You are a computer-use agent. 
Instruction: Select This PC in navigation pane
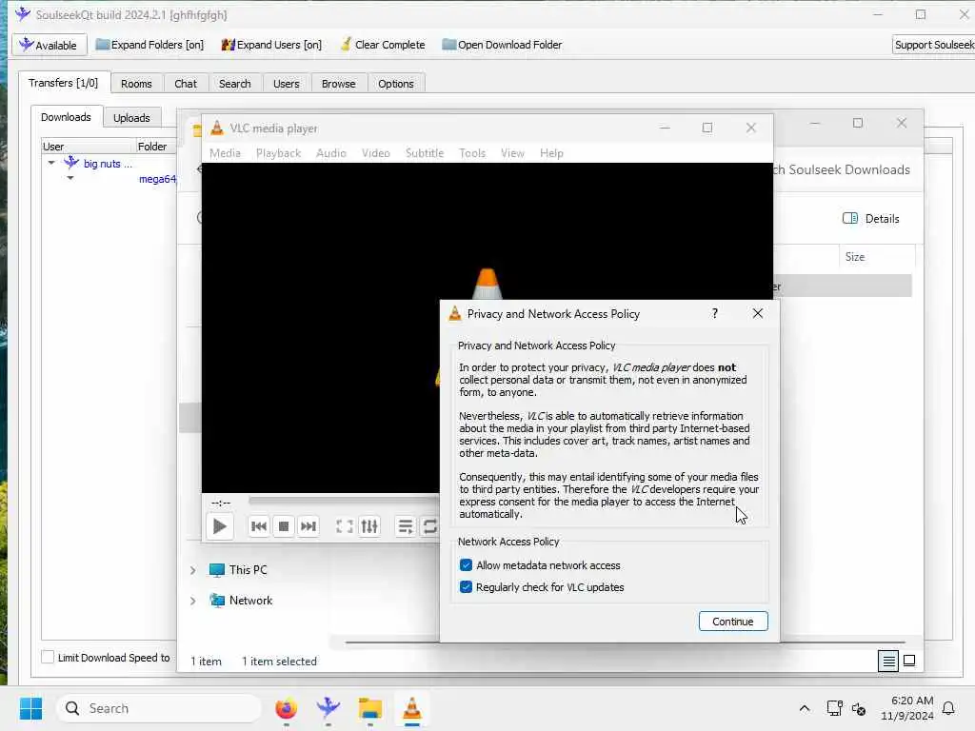249,569
